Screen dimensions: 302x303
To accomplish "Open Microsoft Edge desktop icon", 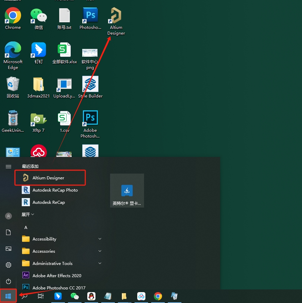I will [13, 56].
